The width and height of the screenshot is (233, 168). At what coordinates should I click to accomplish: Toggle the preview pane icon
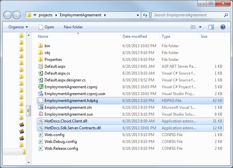point(211,27)
